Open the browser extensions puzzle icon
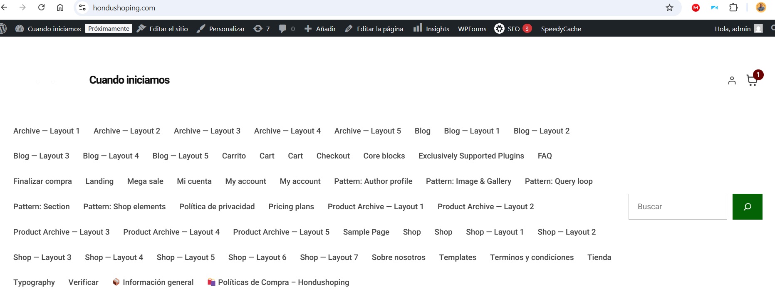 tap(733, 7)
